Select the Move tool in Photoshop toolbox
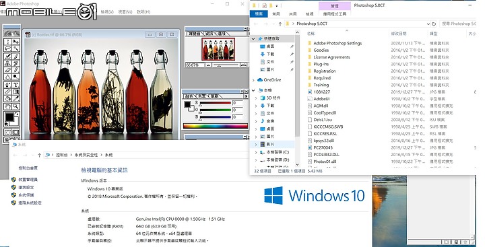Image resolution: width=485 pixels, height=247 pixels. pyautogui.click(x=15, y=42)
